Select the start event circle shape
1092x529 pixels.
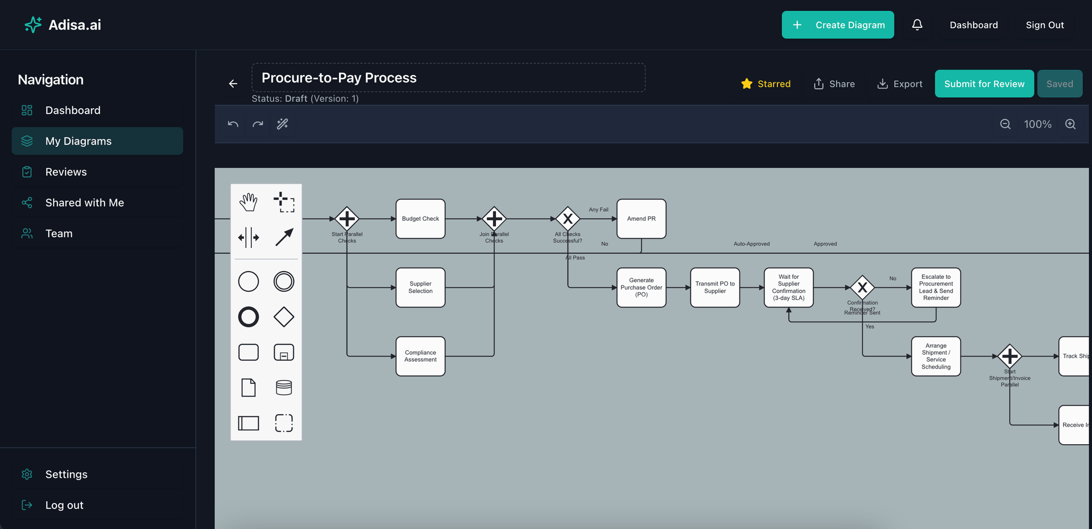pyautogui.click(x=249, y=281)
